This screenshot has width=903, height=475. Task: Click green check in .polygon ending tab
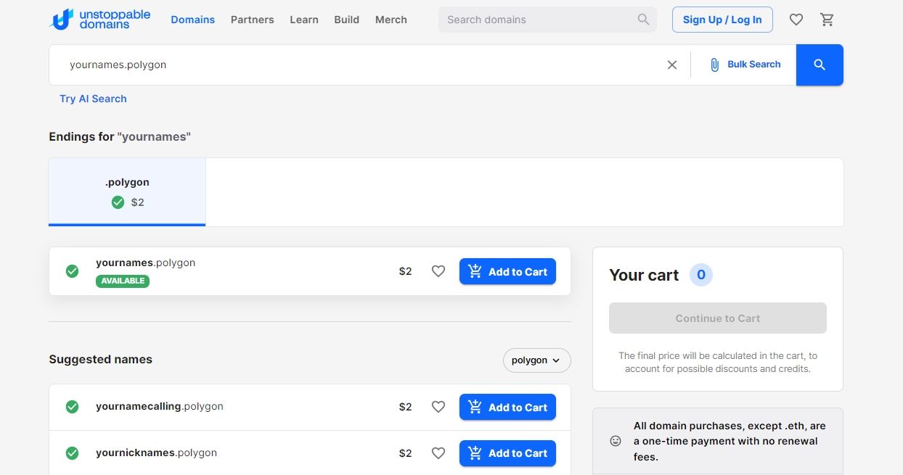pyautogui.click(x=118, y=202)
